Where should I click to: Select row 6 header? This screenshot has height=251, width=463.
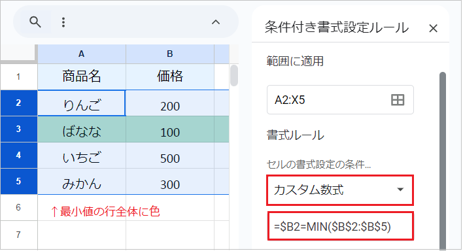[x=18, y=207]
